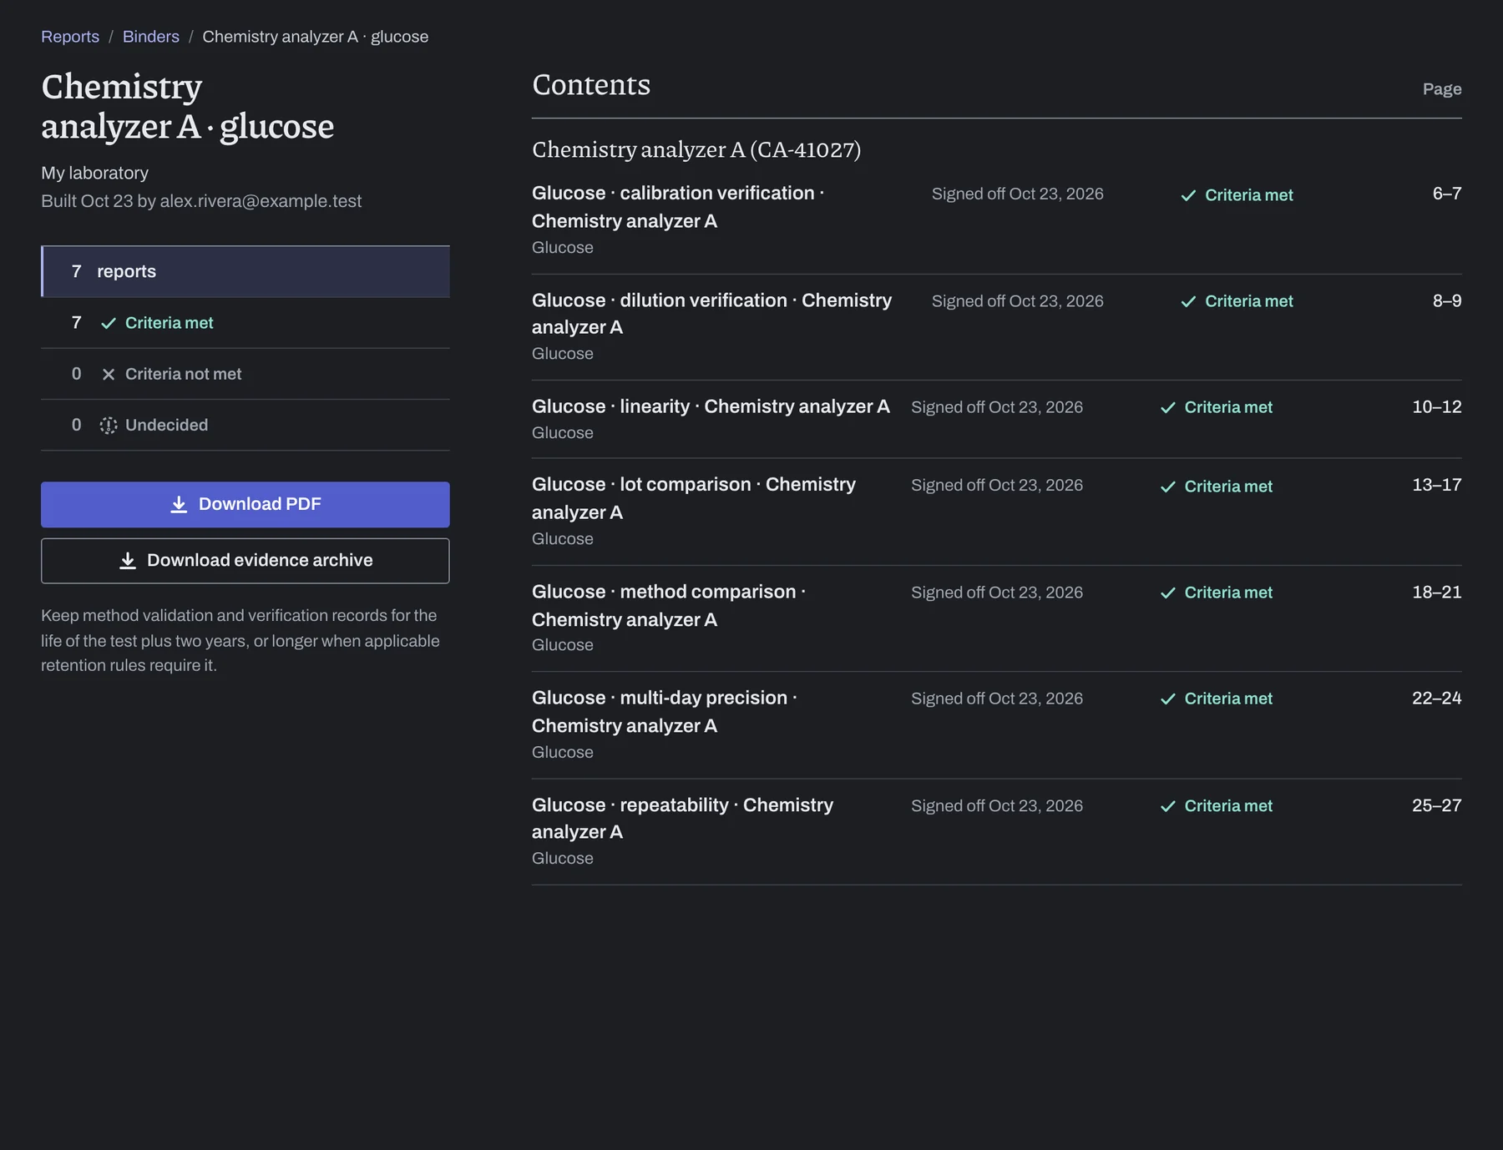Filter by Criteria met in the sidebar
1503x1150 pixels.
point(245,323)
